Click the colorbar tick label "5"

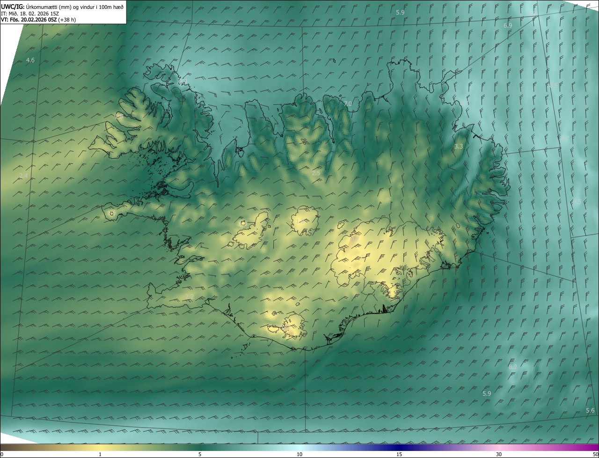(x=200, y=454)
